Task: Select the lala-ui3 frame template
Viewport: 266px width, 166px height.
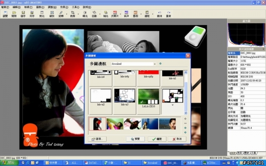Action: (x=125, y=101)
